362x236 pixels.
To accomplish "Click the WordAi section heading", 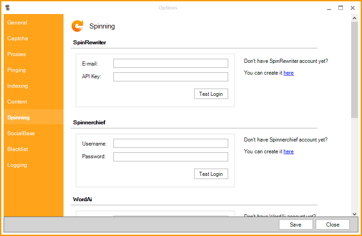I will 83,199.
